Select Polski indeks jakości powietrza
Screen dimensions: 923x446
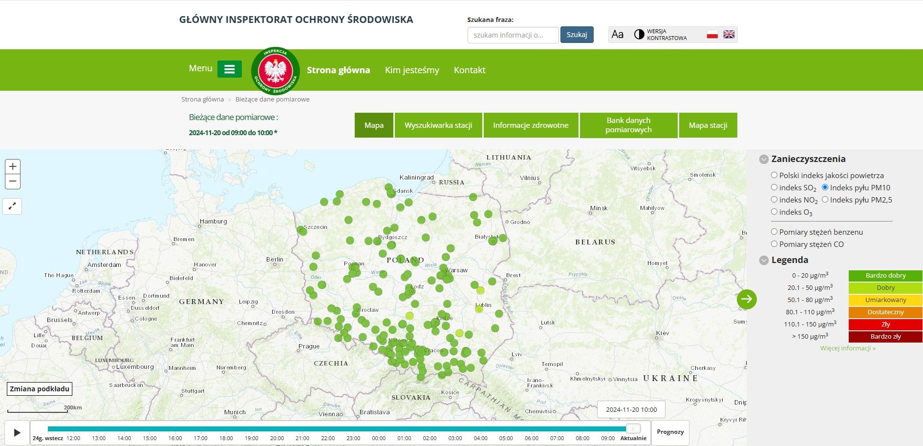774,175
